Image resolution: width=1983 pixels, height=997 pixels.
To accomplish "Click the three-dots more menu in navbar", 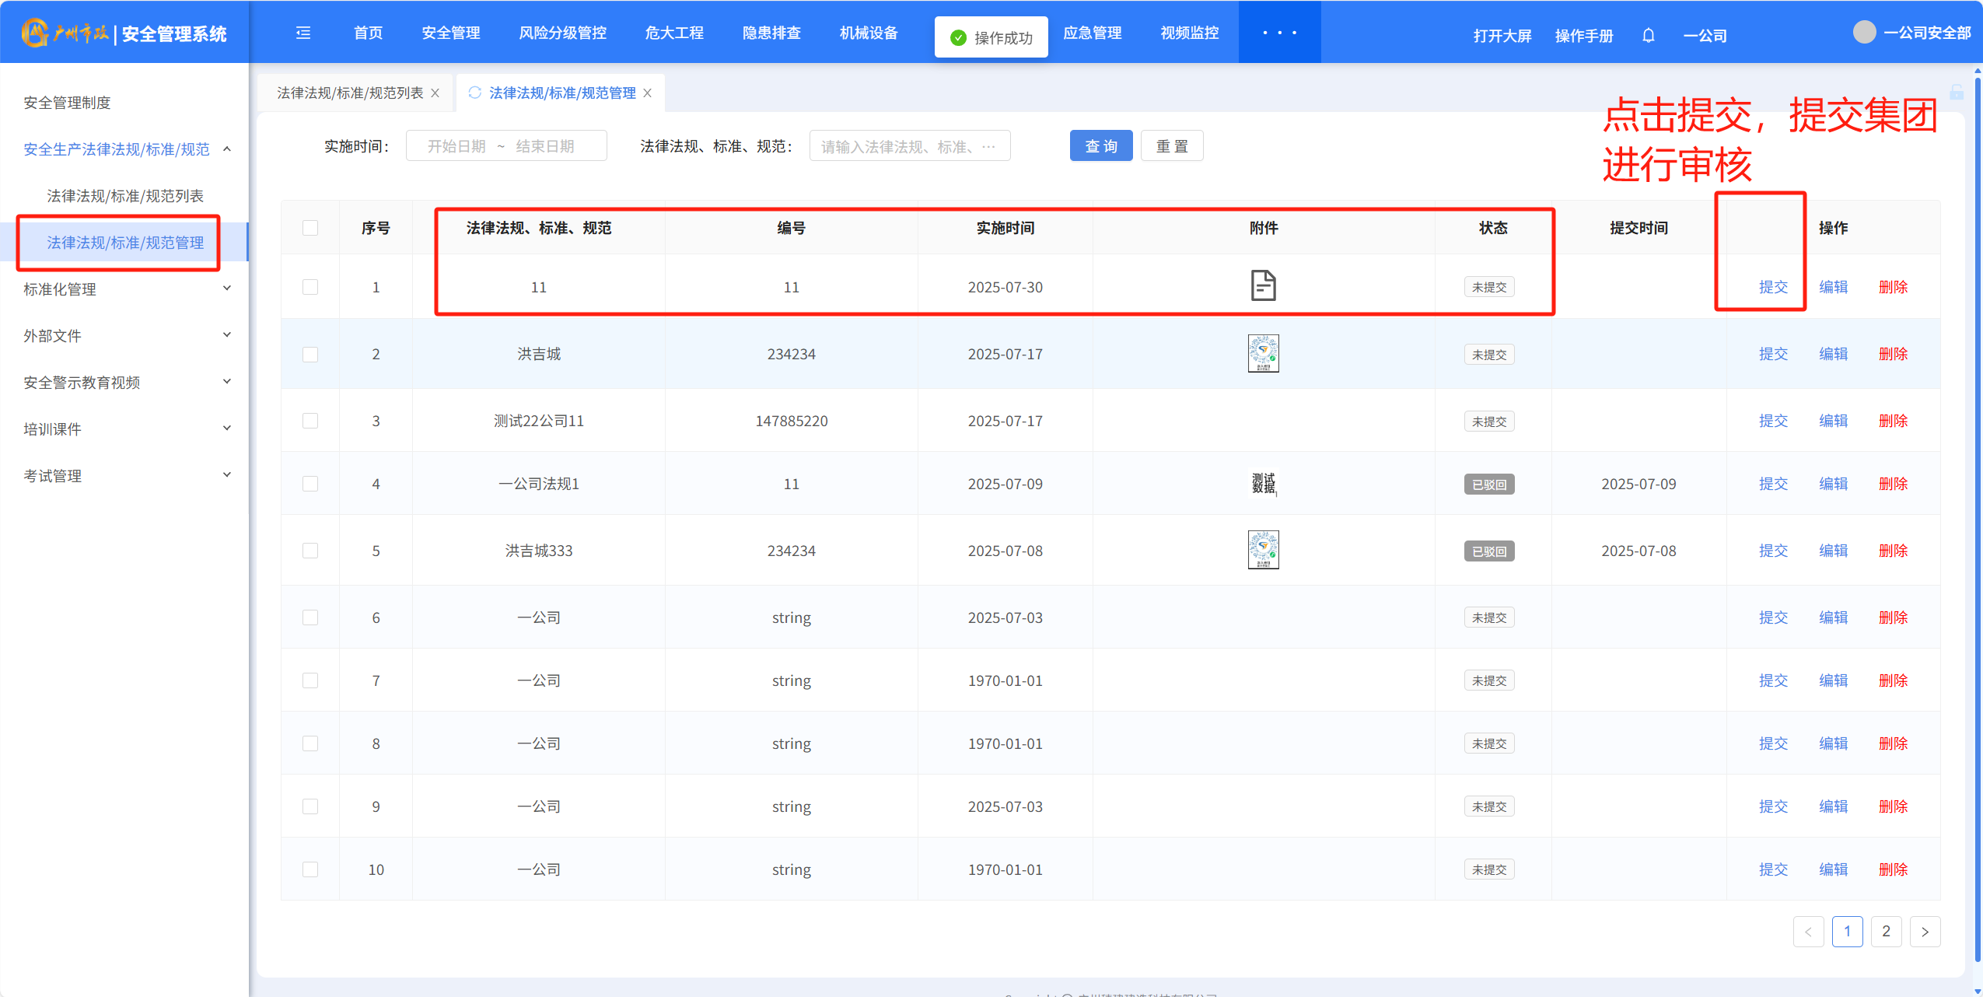I will pyautogui.click(x=1279, y=33).
